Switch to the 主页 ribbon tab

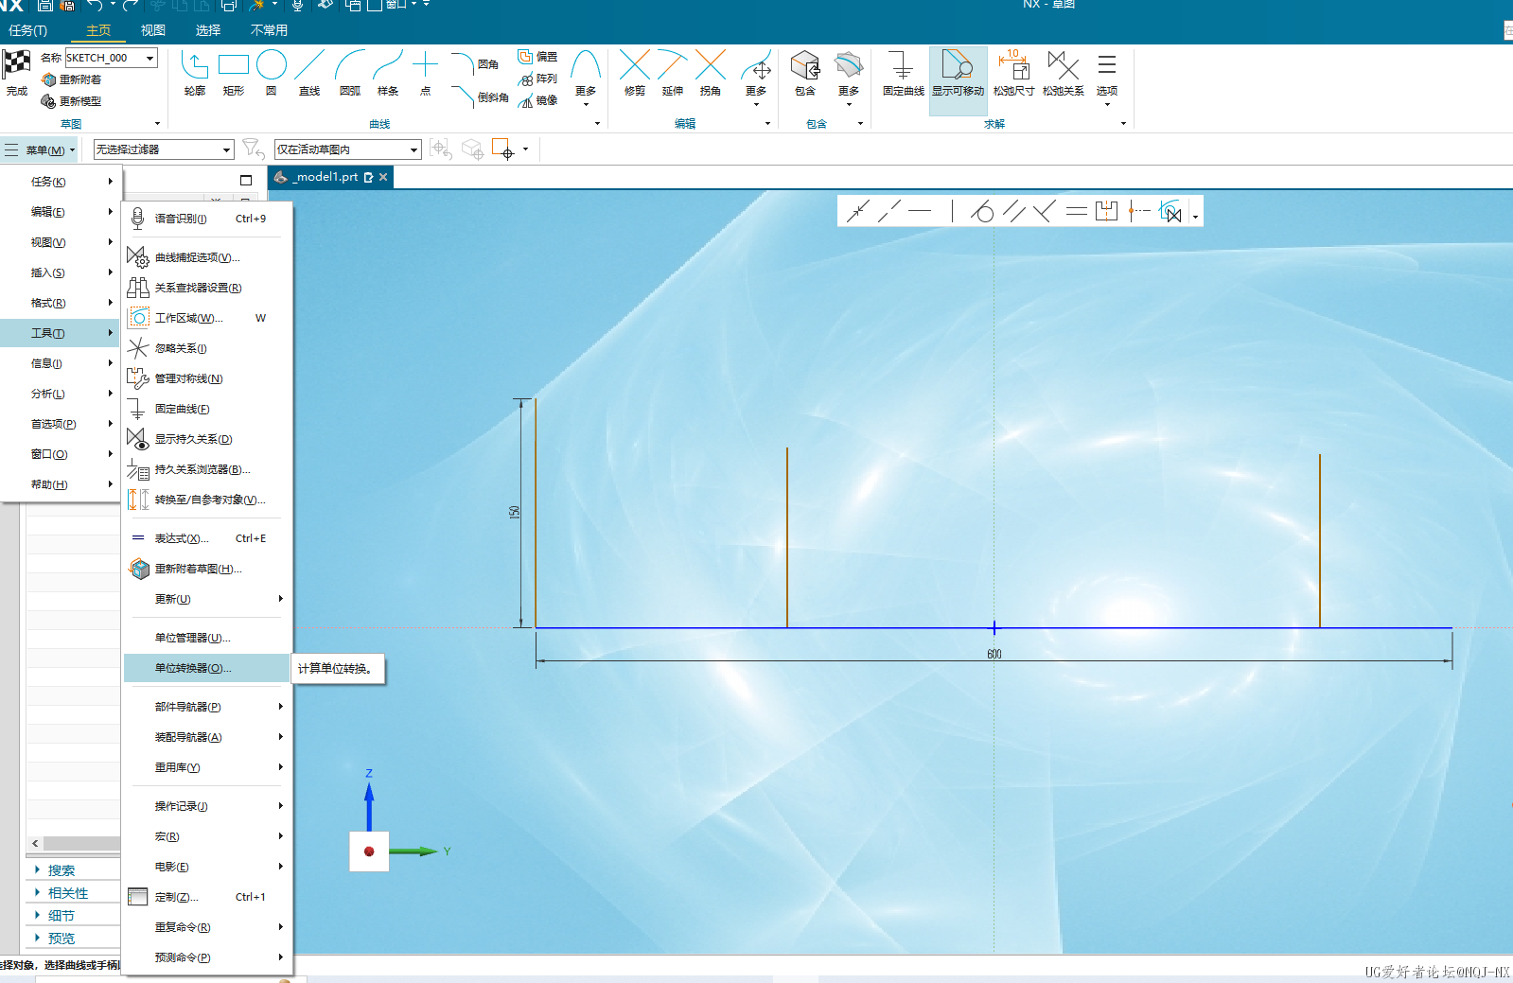98,30
